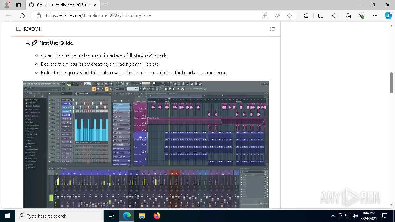
Task: Open network status tray icon
Action: click(348, 216)
